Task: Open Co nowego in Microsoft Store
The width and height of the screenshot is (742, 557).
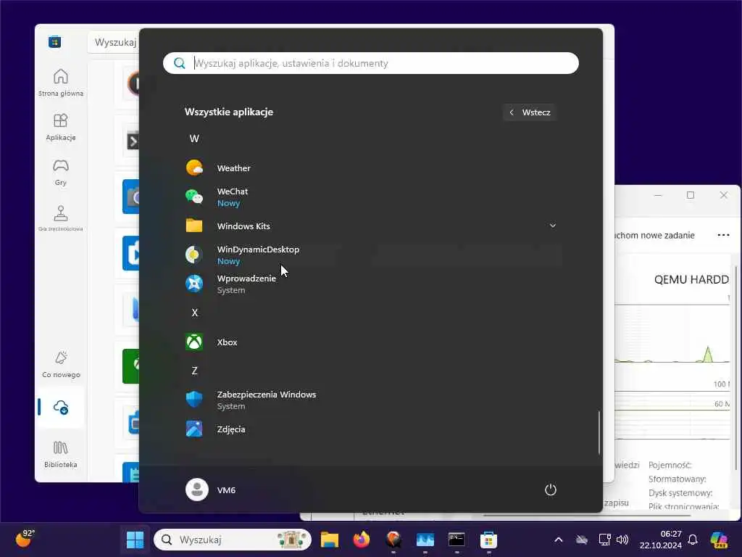Action: pos(61,364)
